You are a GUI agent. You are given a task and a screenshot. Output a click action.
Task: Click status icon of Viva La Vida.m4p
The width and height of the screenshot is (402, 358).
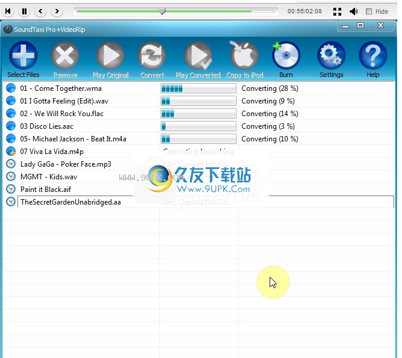pyautogui.click(x=11, y=151)
